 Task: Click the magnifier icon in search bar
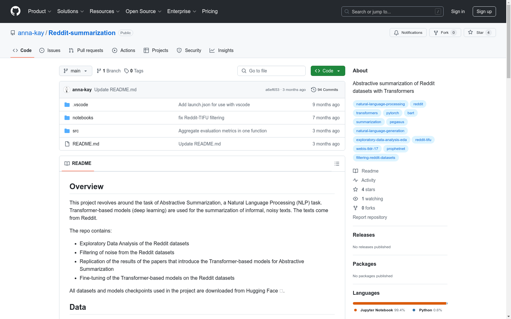pyautogui.click(x=347, y=11)
